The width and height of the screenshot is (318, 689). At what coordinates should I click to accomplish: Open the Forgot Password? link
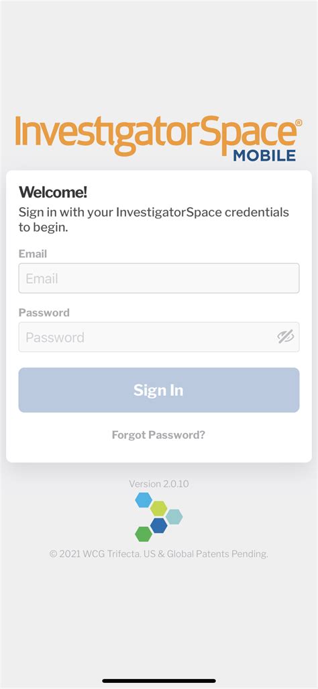click(158, 435)
